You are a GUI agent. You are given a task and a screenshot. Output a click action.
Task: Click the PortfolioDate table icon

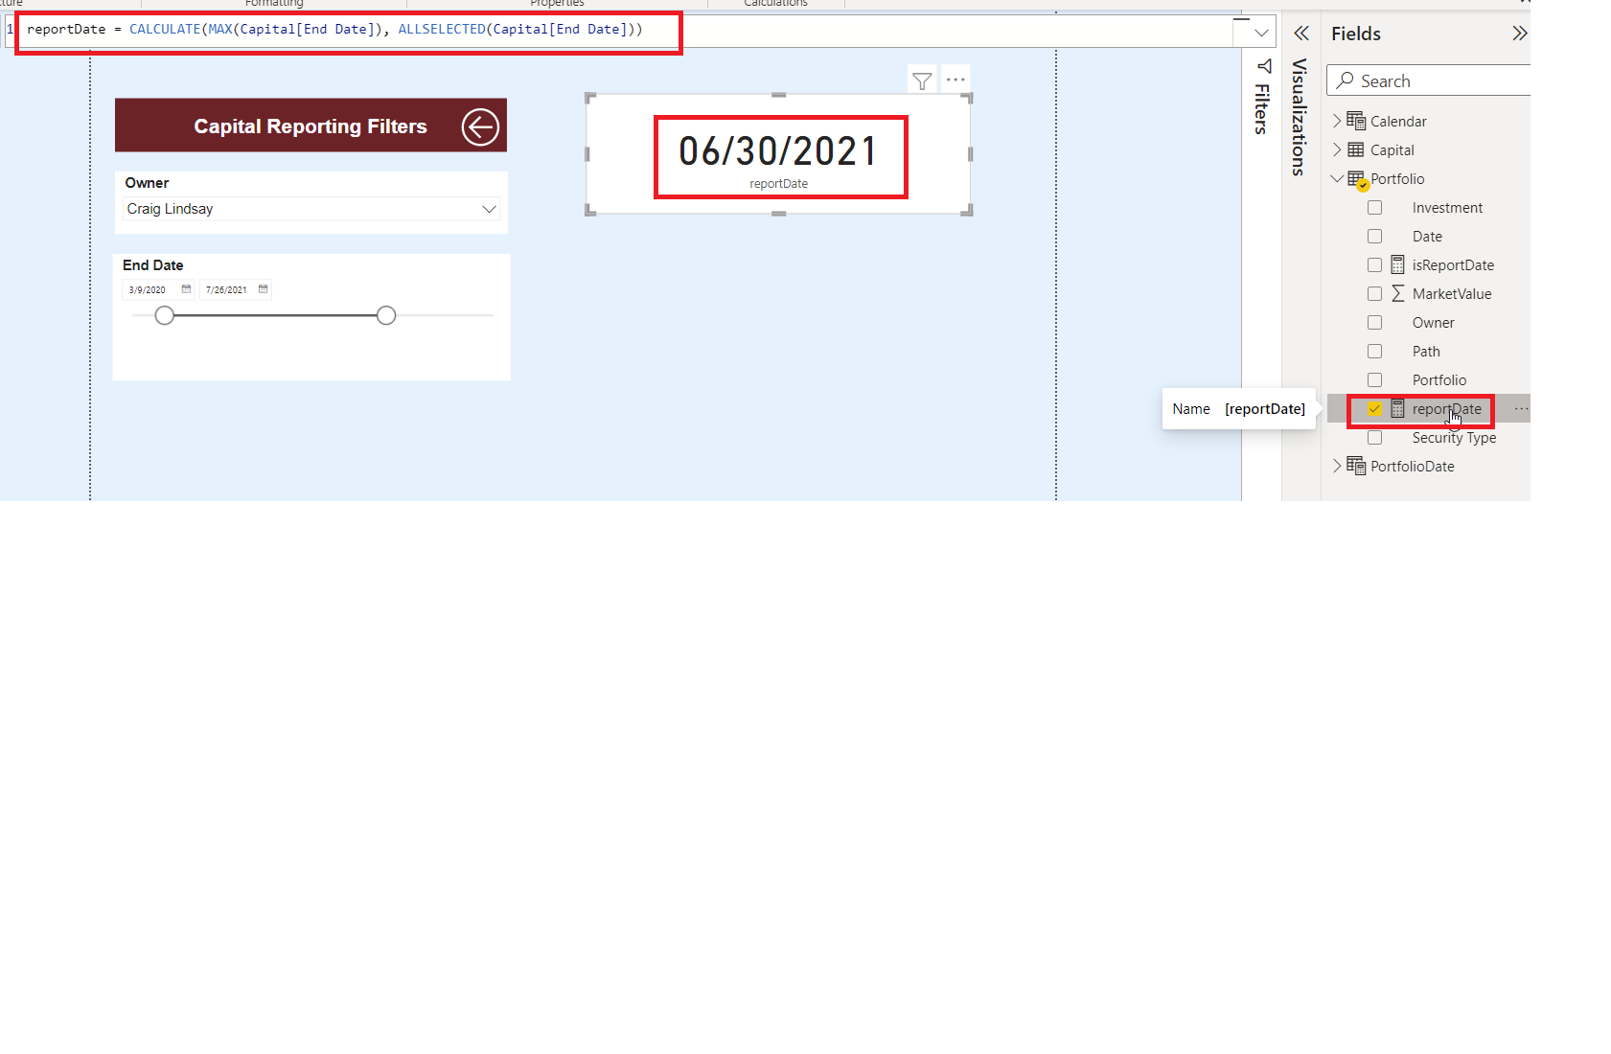[1356, 466]
